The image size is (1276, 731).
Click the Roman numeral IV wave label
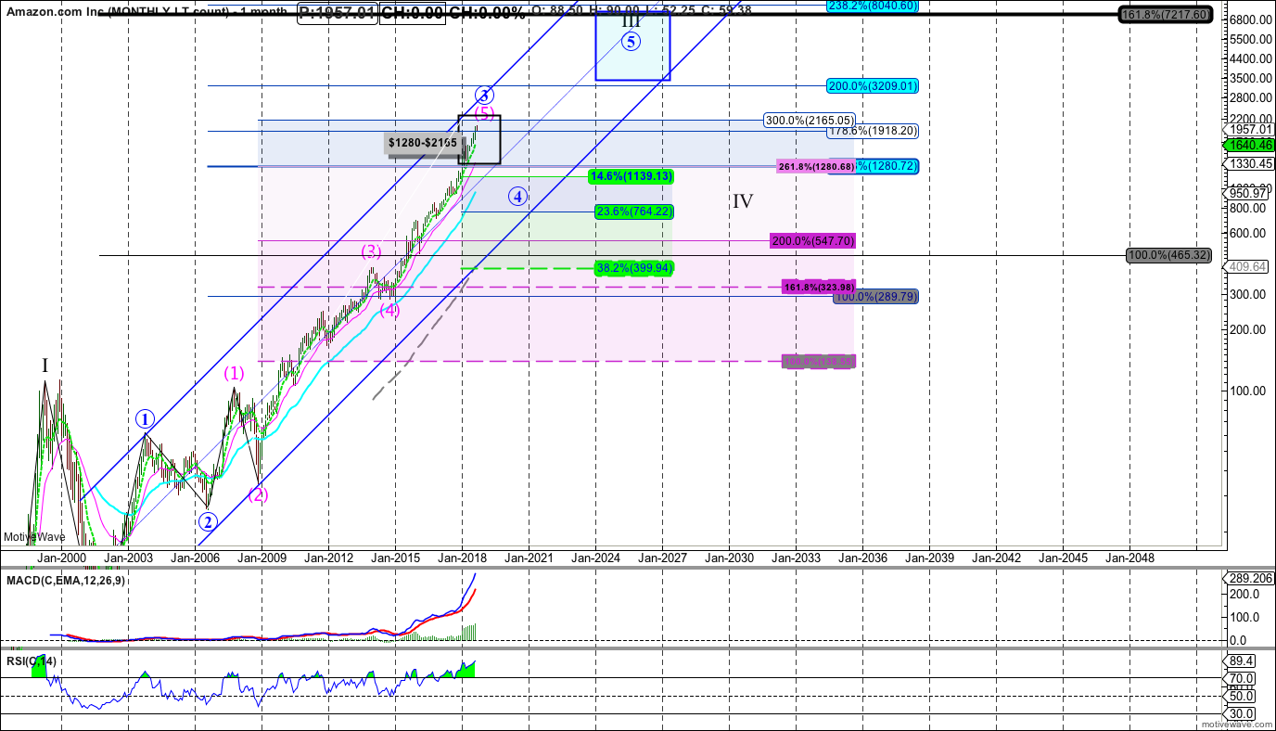click(743, 200)
